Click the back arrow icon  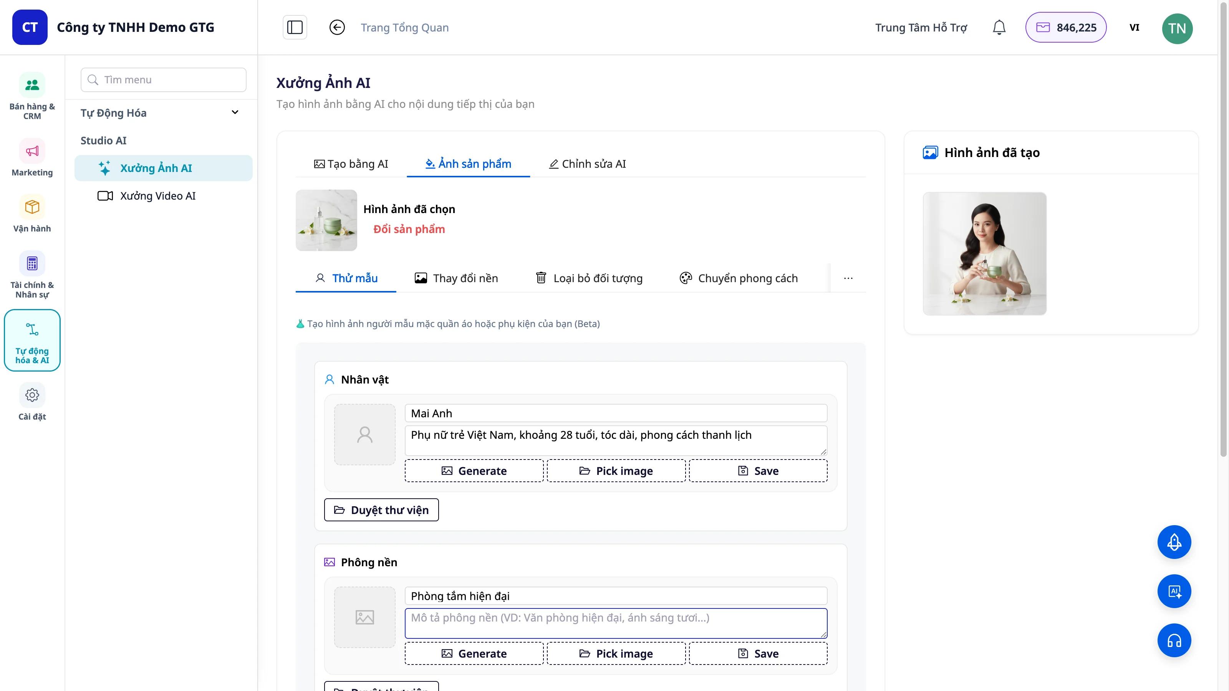tap(337, 27)
